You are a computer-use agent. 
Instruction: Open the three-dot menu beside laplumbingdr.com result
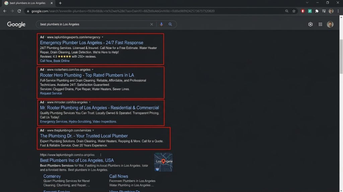click(100, 155)
